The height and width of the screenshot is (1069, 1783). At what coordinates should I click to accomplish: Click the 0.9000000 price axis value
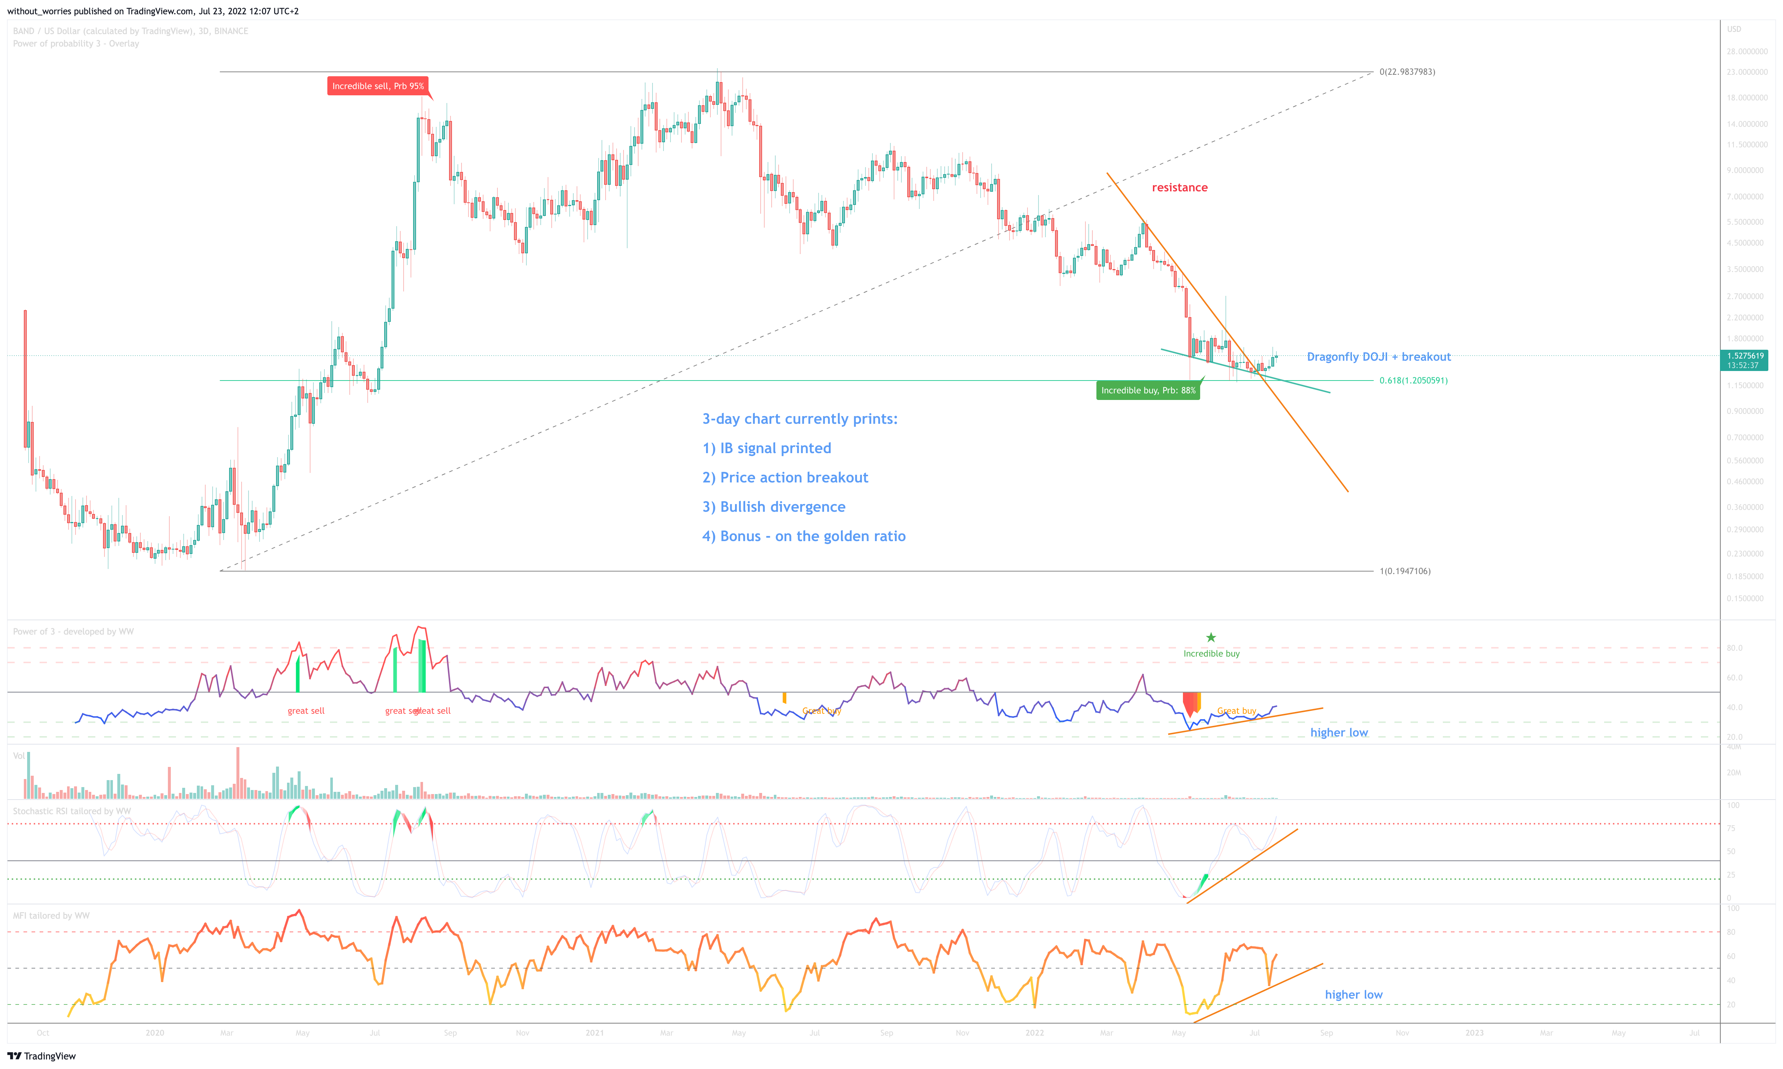pos(1746,411)
